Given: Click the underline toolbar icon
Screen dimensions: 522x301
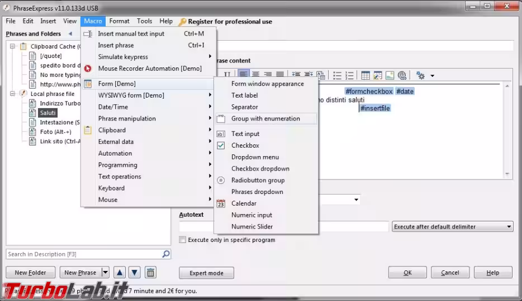Looking at the screenshot, I should [x=227, y=75].
